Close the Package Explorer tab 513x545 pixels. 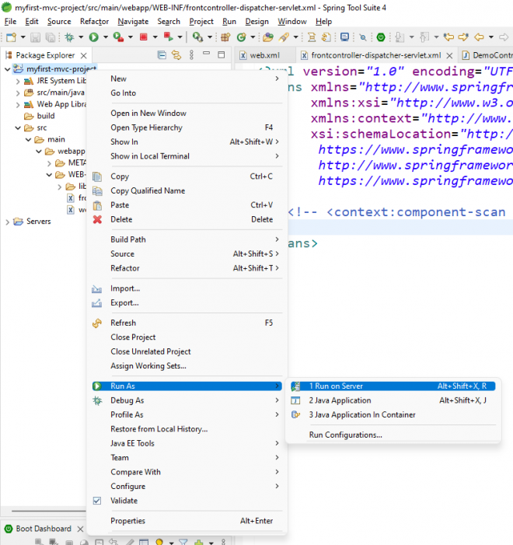pyautogui.click(x=83, y=56)
